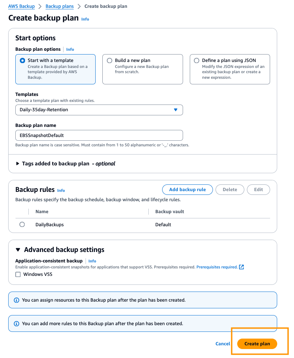Image resolution: width=294 pixels, height=358 pixels.
Task: Select the DailyBackups rule row
Action: 22,224
